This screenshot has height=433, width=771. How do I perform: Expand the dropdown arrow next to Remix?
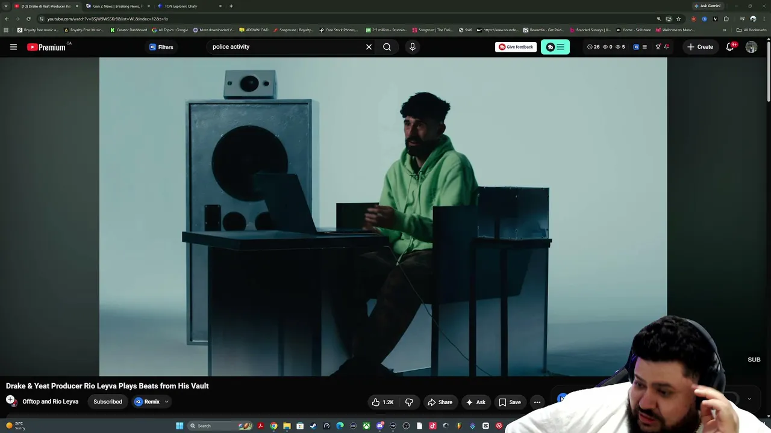pyautogui.click(x=167, y=402)
